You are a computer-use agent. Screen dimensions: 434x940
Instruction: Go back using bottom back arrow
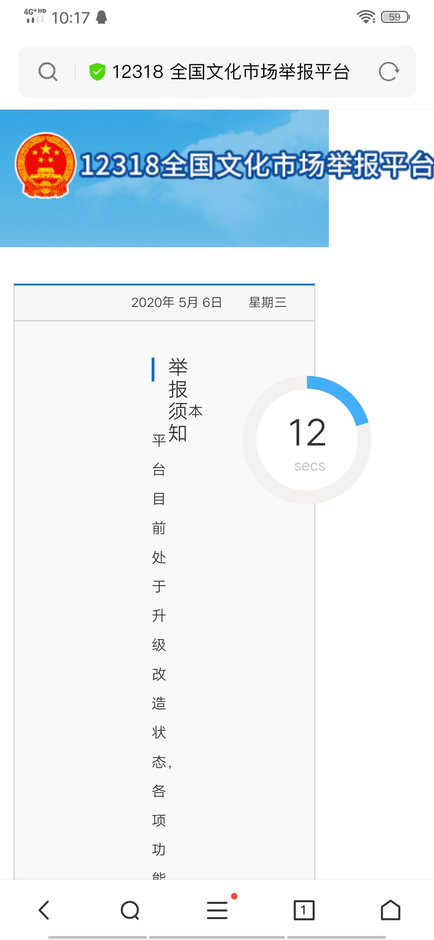[44, 910]
